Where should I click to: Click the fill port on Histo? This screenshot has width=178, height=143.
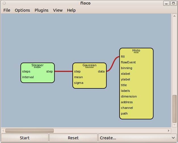[x=123, y=57]
